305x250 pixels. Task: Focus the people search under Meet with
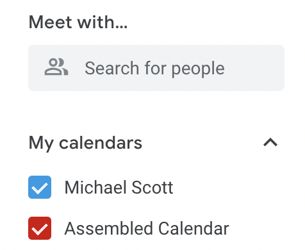coord(156,68)
